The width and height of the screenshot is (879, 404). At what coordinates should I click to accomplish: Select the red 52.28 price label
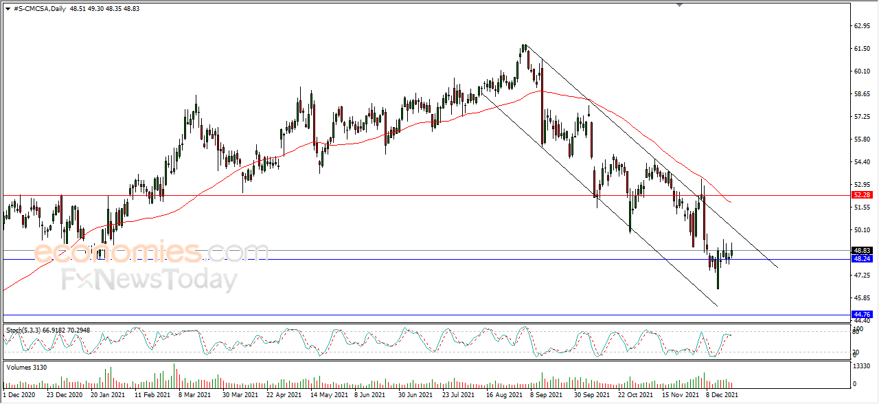click(861, 195)
